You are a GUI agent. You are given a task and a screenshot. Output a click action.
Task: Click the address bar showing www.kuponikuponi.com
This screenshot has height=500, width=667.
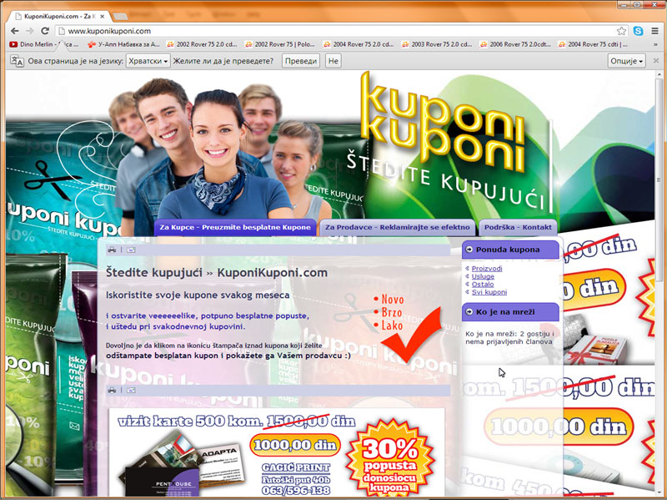[x=333, y=31]
